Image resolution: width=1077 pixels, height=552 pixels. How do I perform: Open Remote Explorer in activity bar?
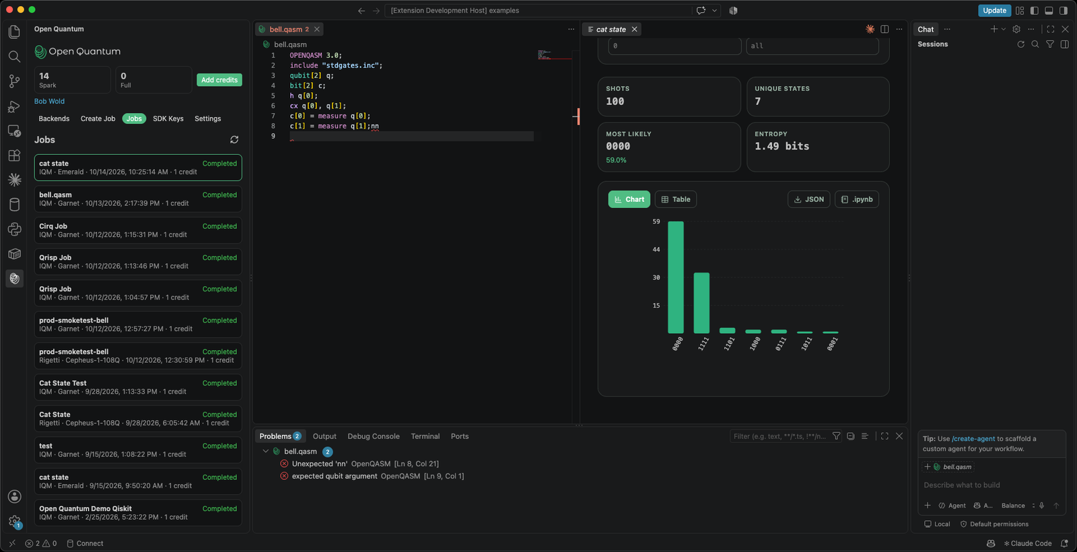coord(14,131)
